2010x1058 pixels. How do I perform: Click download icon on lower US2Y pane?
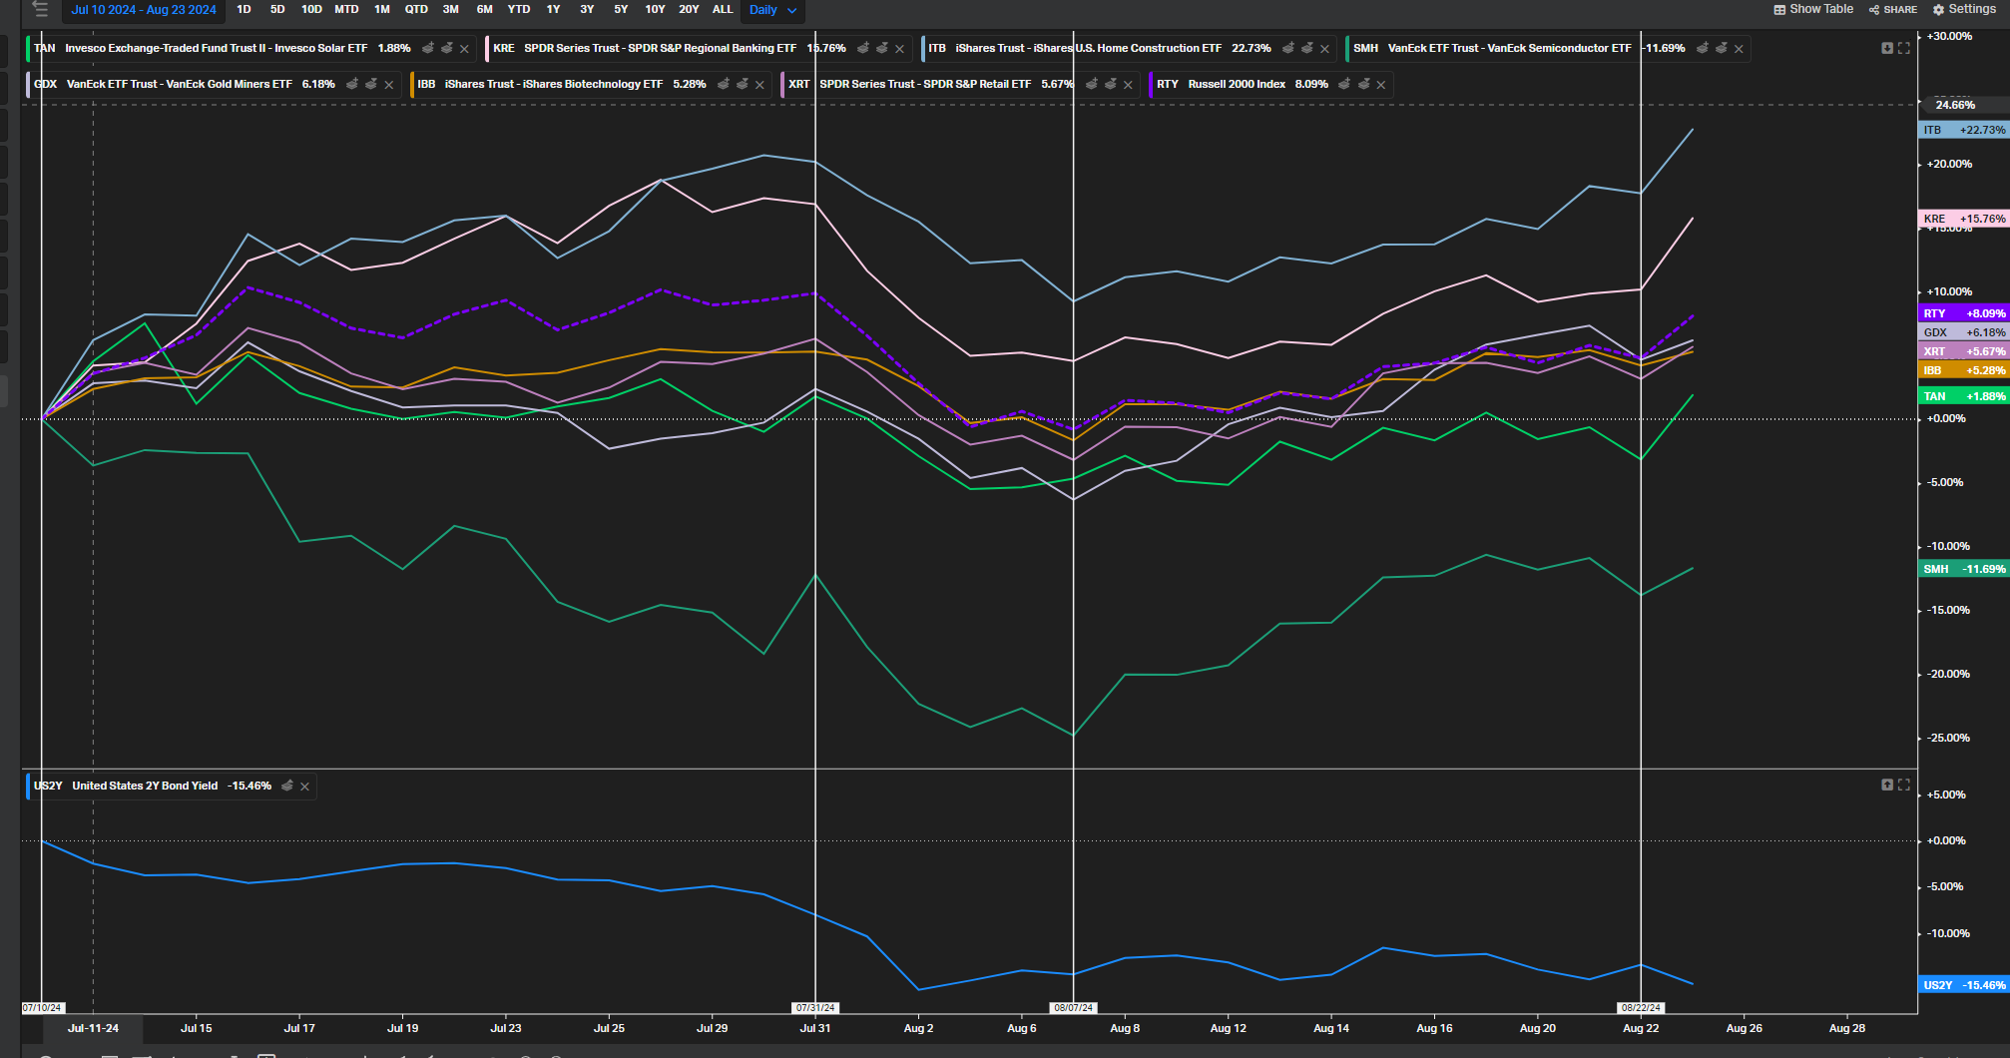pos(1886,786)
